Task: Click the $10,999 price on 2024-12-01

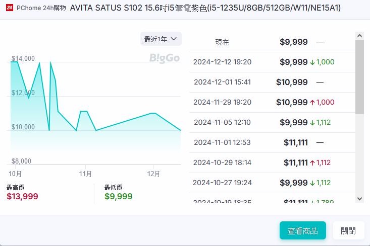Action: tap(292, 82)
